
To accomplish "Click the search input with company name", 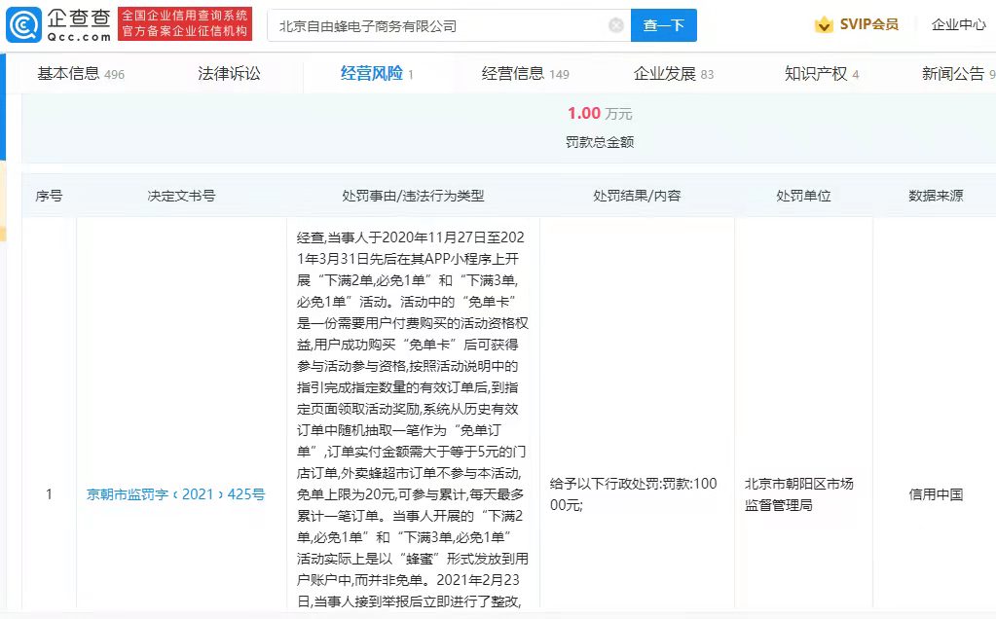I will [449, 25].
